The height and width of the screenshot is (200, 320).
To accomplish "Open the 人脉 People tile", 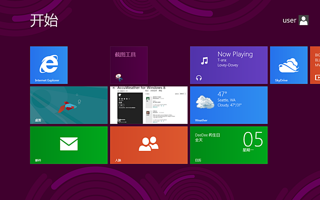I will tap(149, 145).
